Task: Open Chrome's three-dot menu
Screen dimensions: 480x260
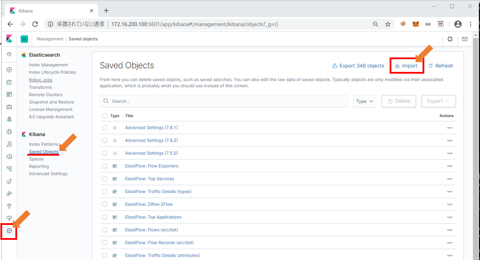Action: 470,24
